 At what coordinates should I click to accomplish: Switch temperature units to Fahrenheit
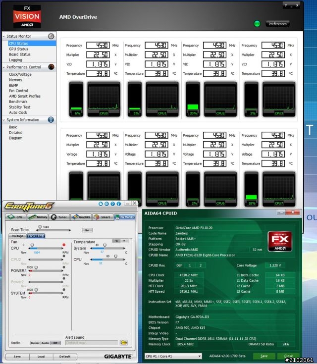pos(124,241)
